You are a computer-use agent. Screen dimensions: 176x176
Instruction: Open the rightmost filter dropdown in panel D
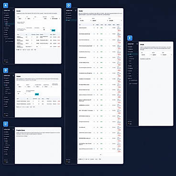[x=115, y=21]
